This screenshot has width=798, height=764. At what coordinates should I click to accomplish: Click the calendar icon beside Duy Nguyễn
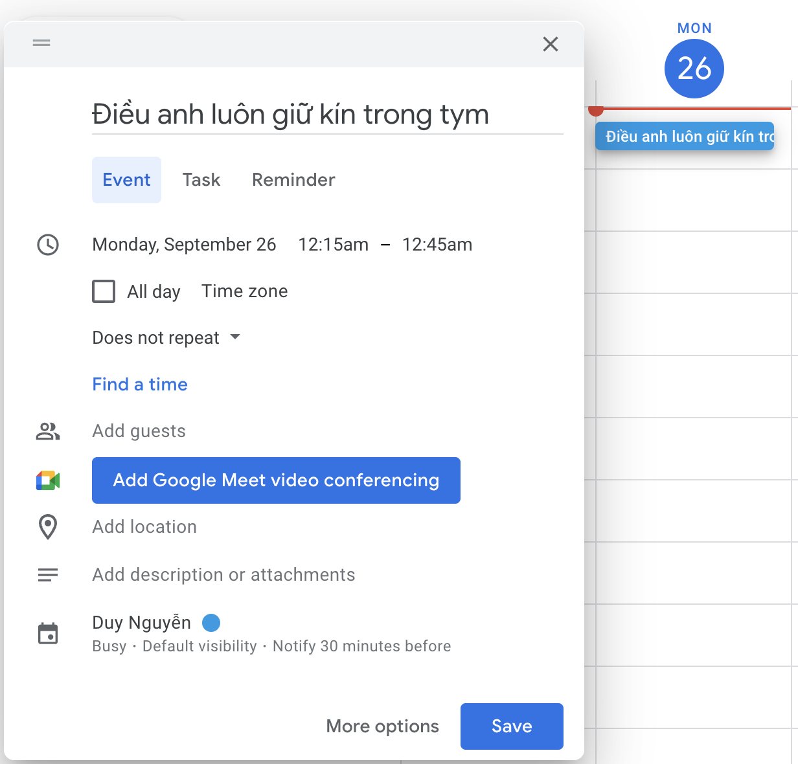48,634
